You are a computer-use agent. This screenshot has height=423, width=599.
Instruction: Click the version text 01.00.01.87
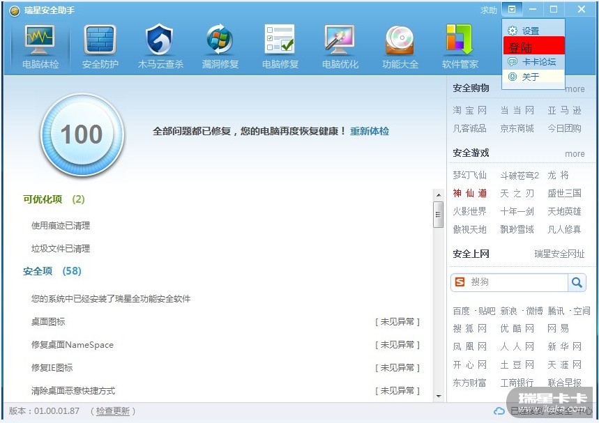tap(57, 411)
